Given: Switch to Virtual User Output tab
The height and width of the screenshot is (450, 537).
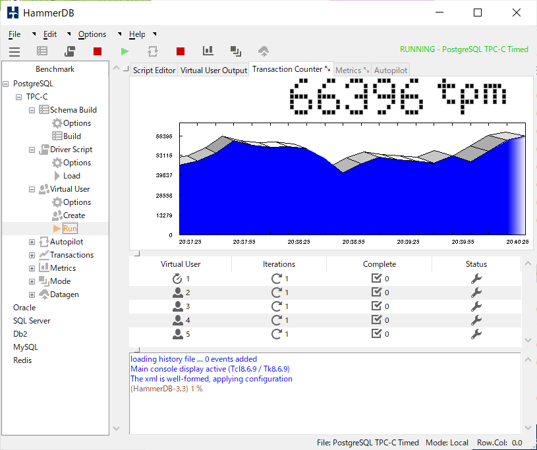Looking at the screenshot, I should 213,70.
